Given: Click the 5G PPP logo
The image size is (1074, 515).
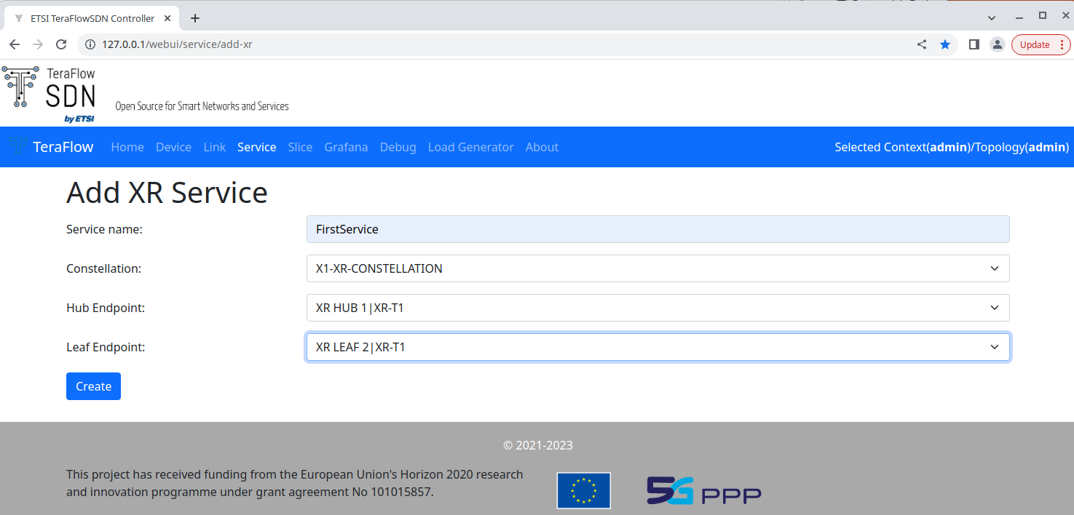Looking at the screenshot, I should pyautogui.click(x=703, y=490).
